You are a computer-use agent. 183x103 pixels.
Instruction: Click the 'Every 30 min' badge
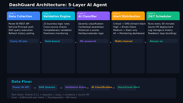pyautogui.click(x=24, y=41)
